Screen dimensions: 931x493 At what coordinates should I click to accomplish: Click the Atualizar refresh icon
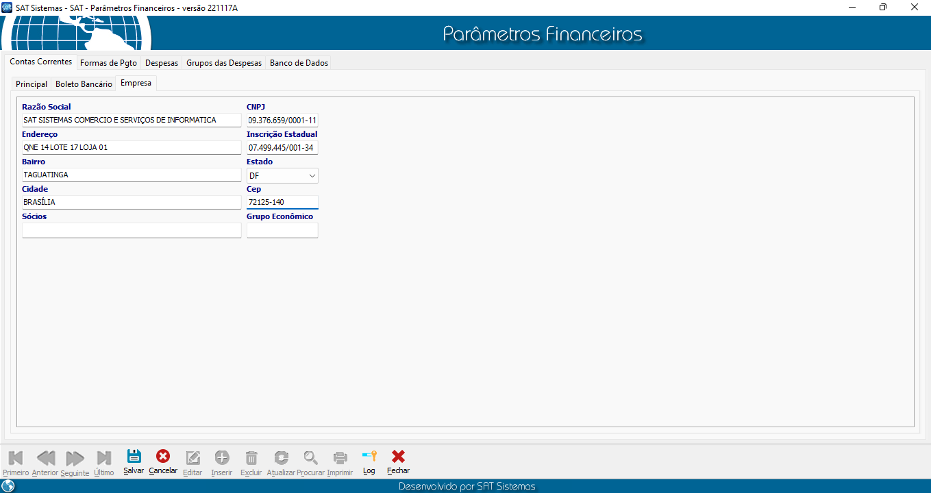click(281, 458)
